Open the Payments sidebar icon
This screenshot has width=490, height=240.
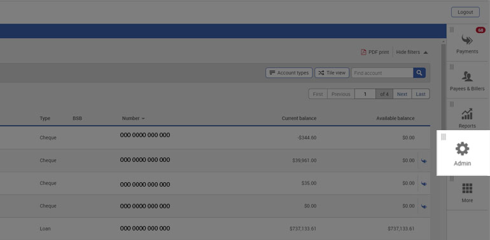point(467,40)
